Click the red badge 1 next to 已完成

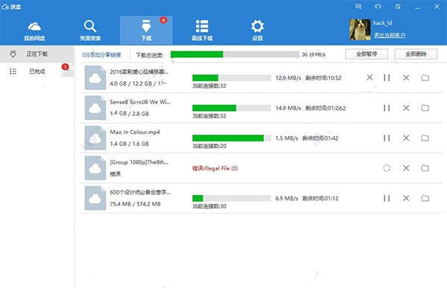65,67
